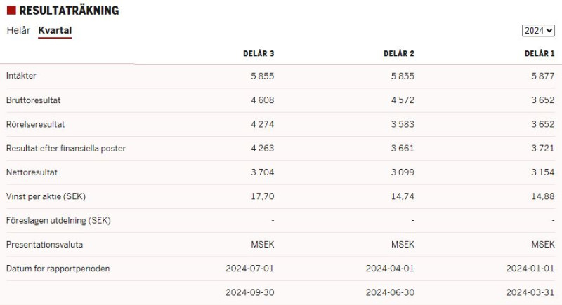Viewport: 562px width, 305px height.
Task: Click the Vinst per aktie (SEK) label
Action: click(46, 196)
